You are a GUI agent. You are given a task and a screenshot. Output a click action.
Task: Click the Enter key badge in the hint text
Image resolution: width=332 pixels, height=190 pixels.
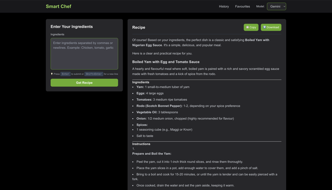pos(65,74)
